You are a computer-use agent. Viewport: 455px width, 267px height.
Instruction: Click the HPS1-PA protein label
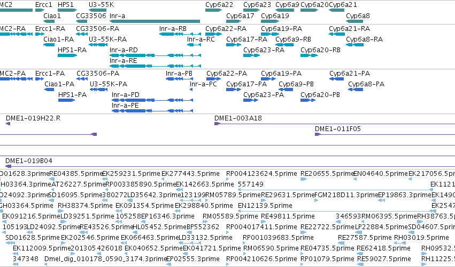click(73, 95)
